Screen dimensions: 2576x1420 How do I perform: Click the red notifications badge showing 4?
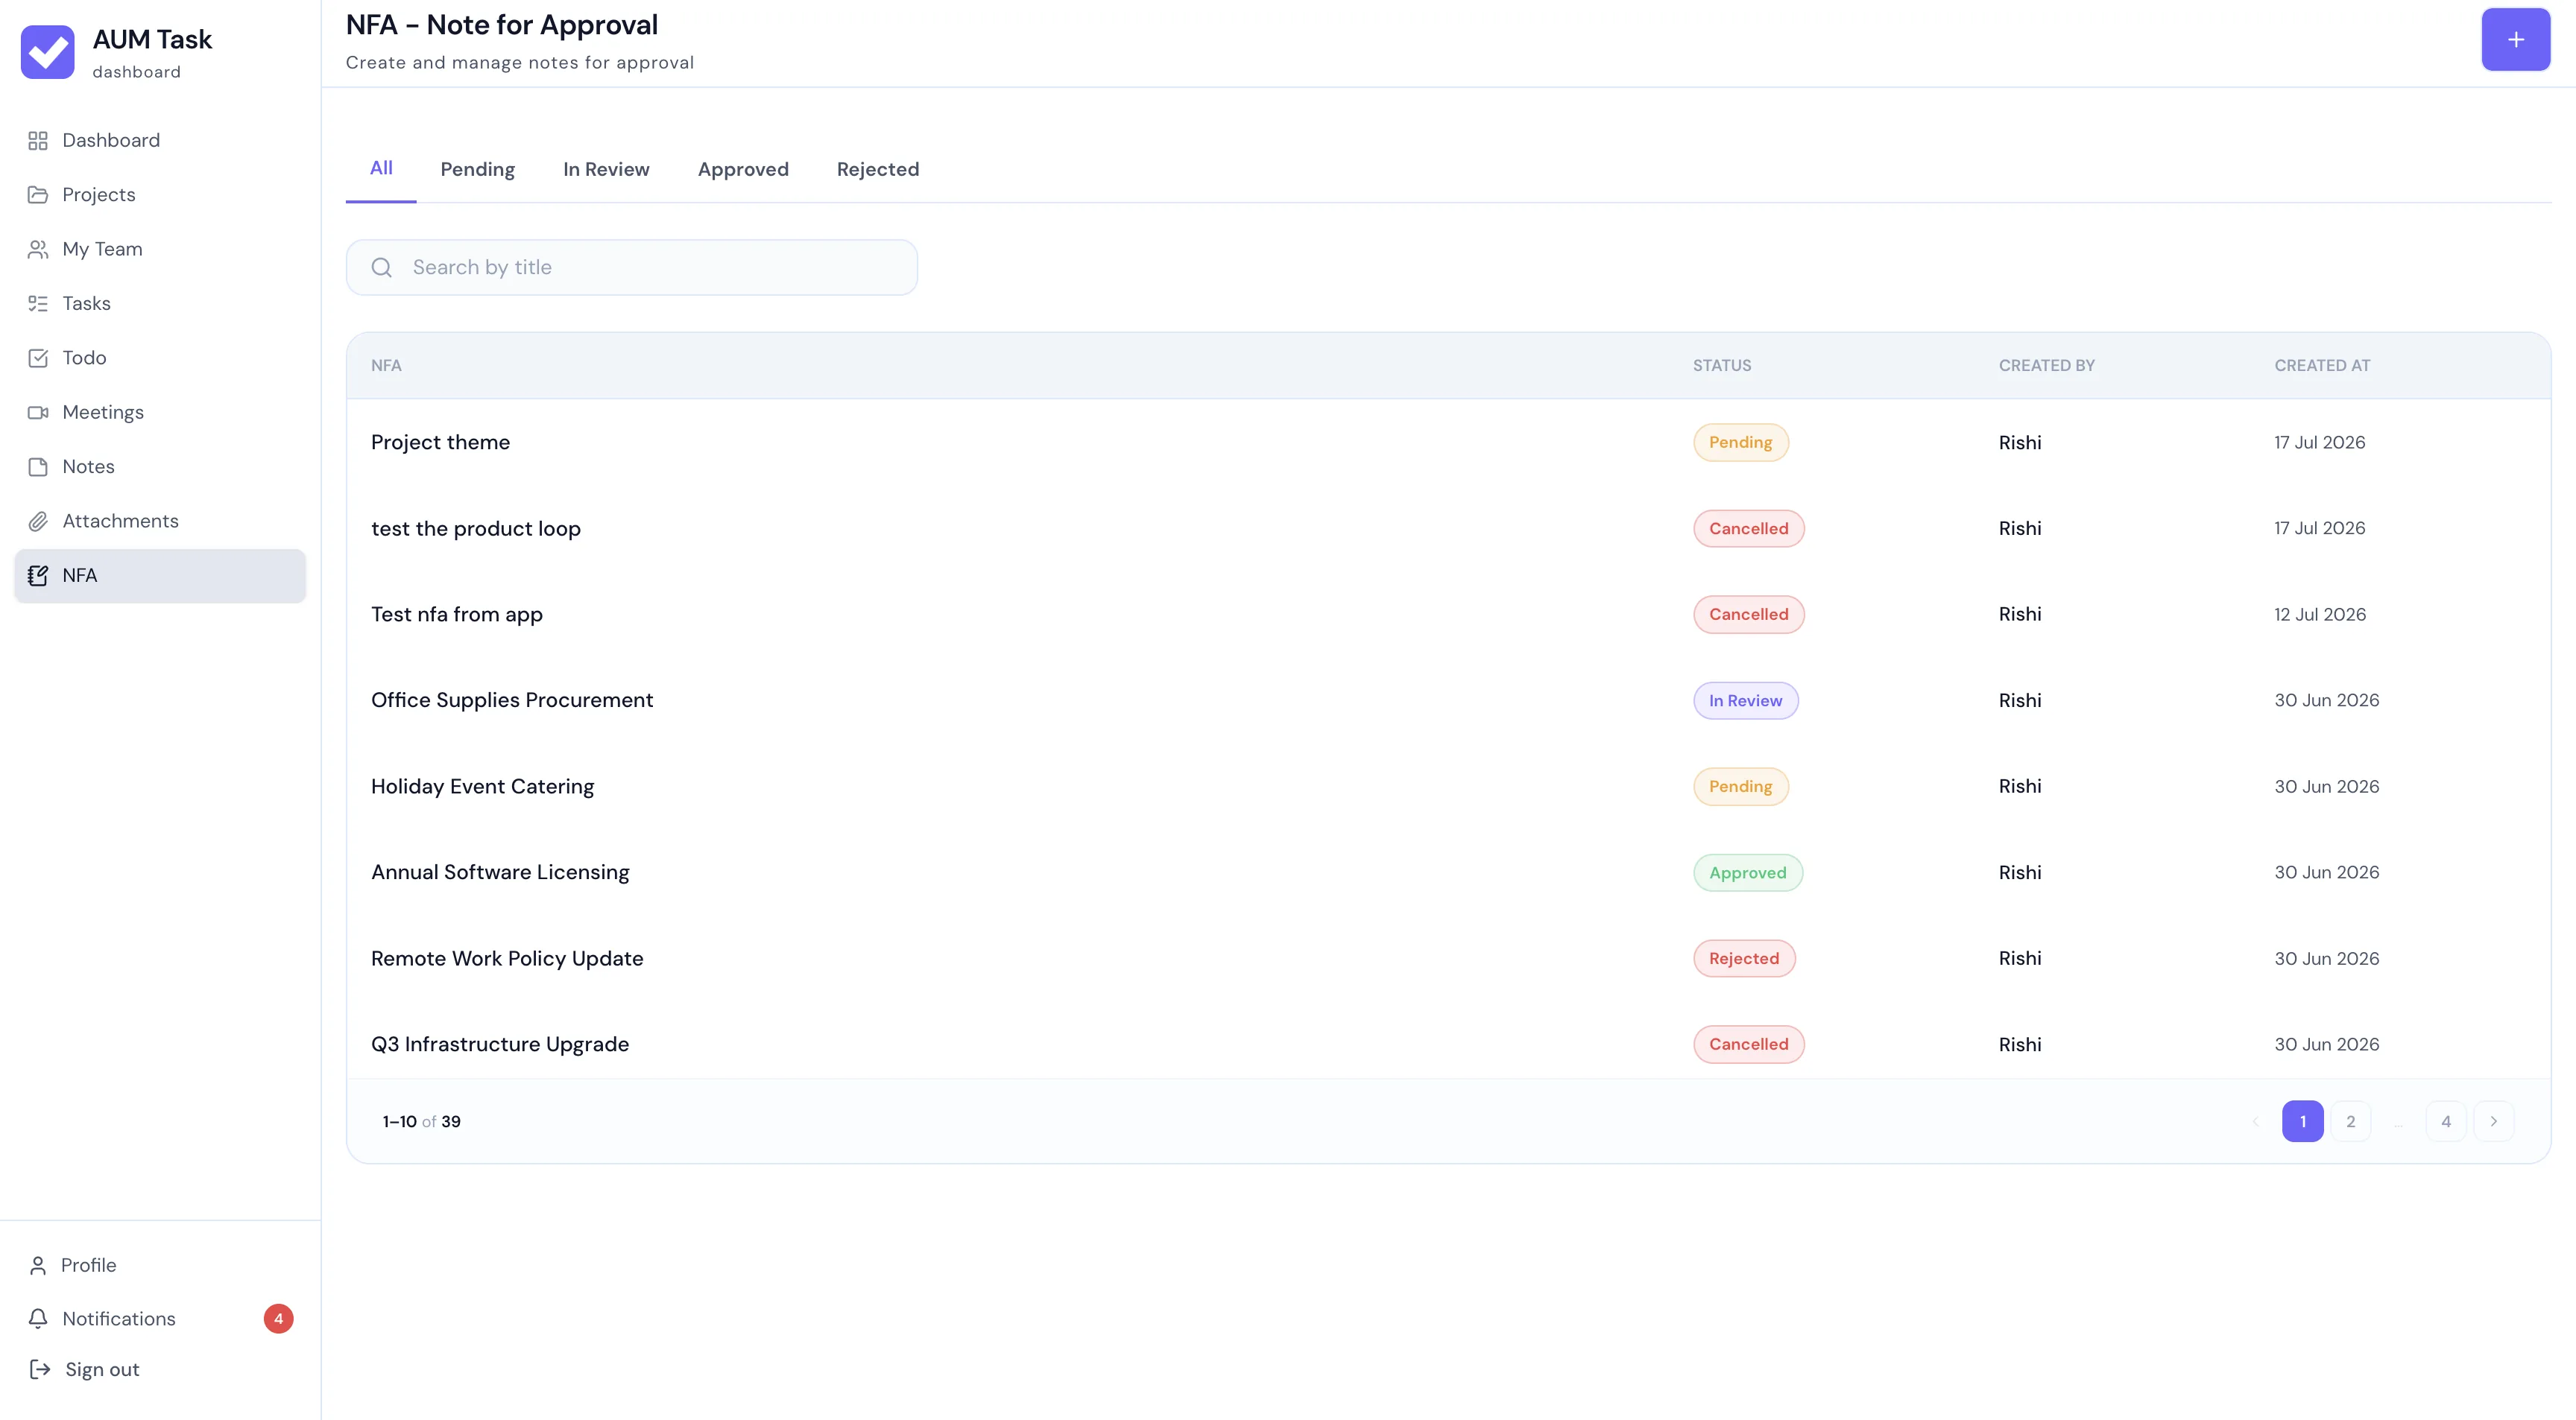278,1319
